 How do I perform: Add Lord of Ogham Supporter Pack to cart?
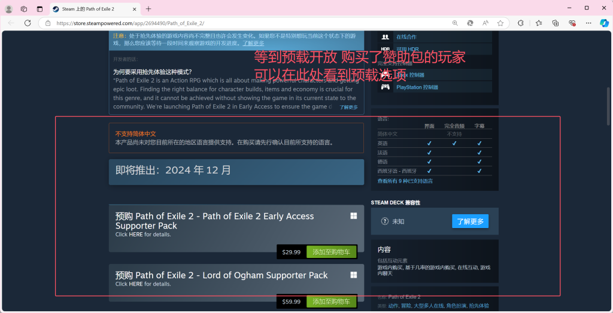pos(332,302)
